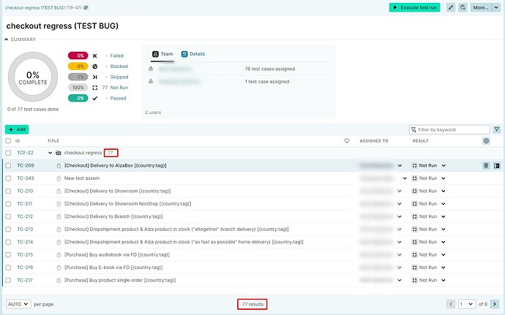The image size is (505, 315).
Task: Open the TC-209 test case link
Action: 26,165
